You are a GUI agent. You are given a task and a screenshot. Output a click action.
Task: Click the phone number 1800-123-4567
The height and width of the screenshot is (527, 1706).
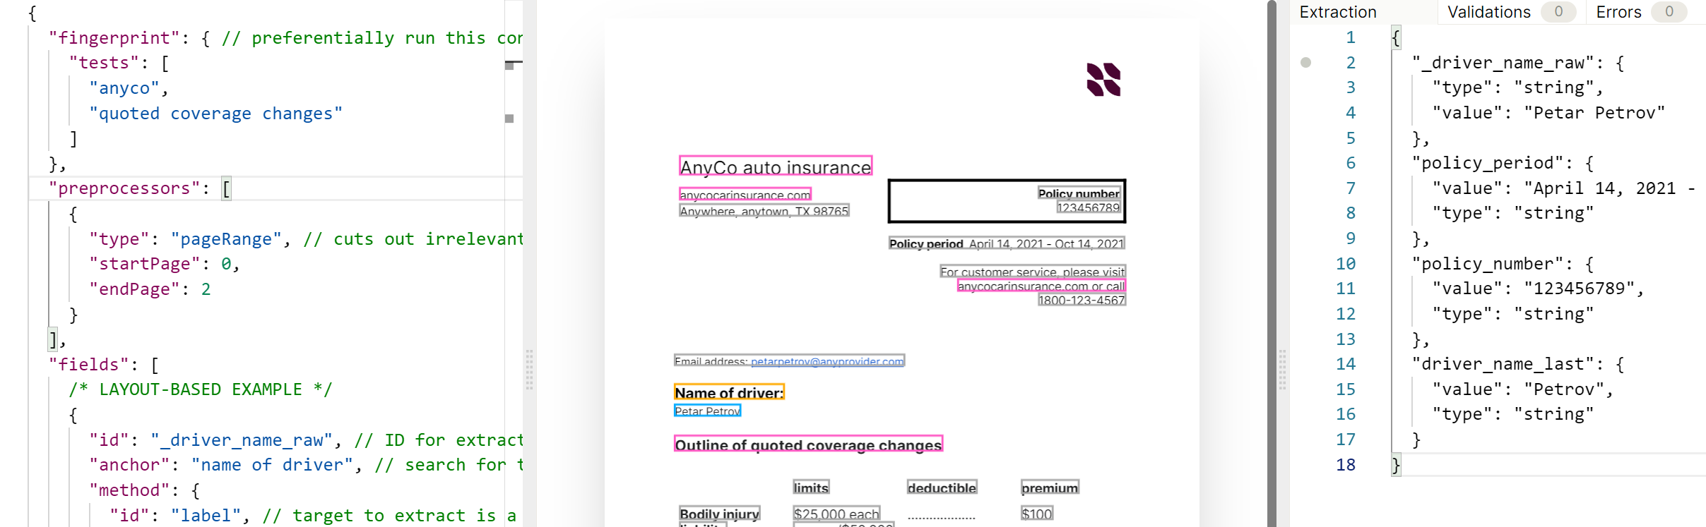[x=1082, y=300]
